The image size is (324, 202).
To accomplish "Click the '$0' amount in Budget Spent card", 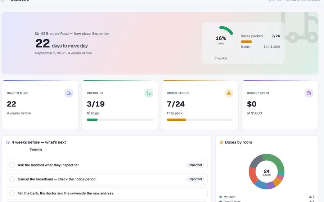I will point(252,104).
